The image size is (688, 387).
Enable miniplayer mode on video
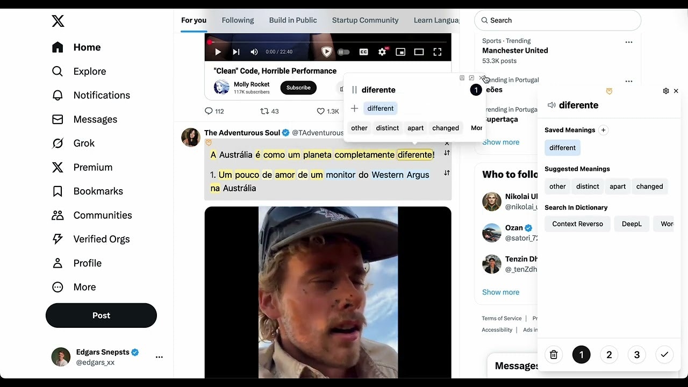(x=400, y=52)
